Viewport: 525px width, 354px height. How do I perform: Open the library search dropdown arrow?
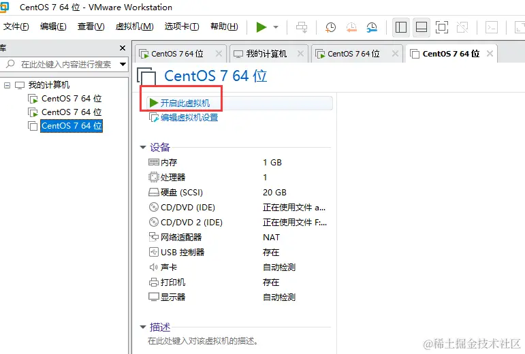[x=123, y=64]
